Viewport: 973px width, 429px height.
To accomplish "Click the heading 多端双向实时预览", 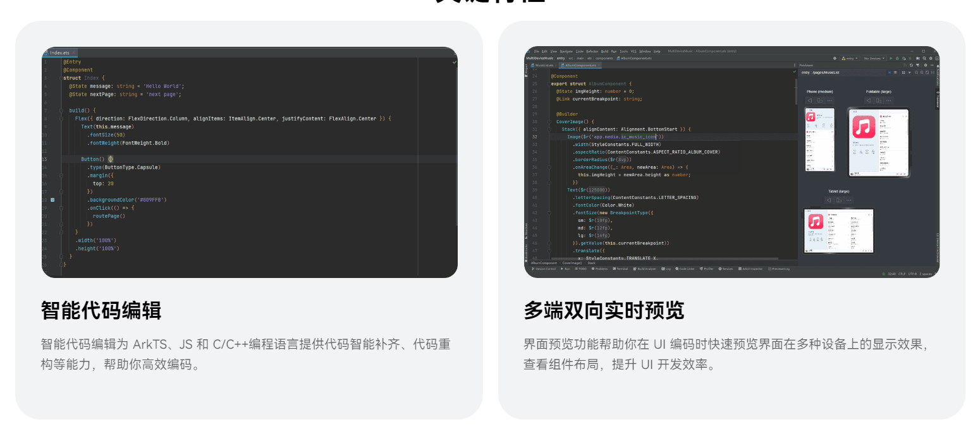I will click(x=604, y=311).
